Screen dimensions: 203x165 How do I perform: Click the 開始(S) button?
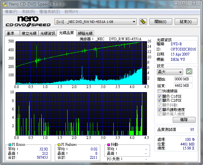(x=161, y=21)
